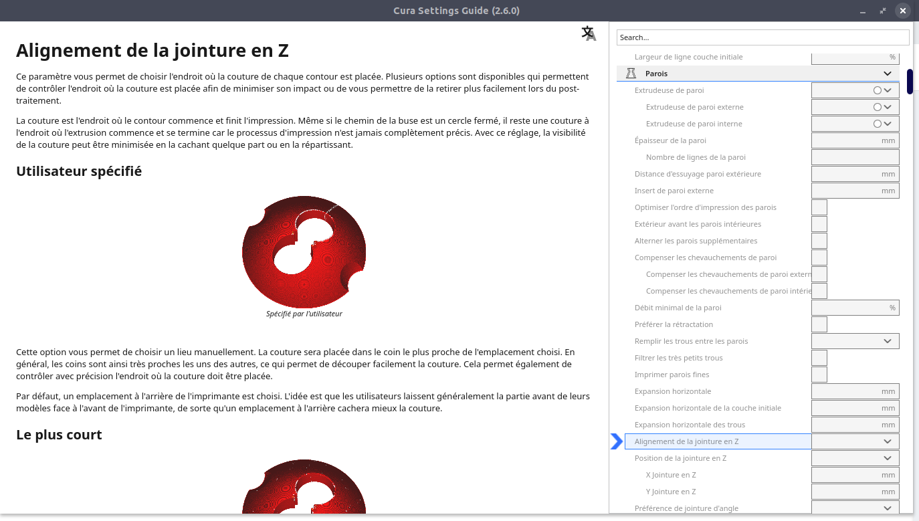Select the Expansion horizontale des trous label

point(690,425)
